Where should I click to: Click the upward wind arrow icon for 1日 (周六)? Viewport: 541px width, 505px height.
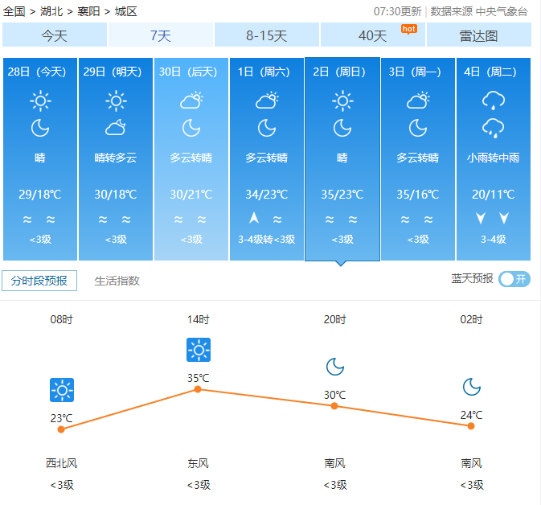pos(254,218)
